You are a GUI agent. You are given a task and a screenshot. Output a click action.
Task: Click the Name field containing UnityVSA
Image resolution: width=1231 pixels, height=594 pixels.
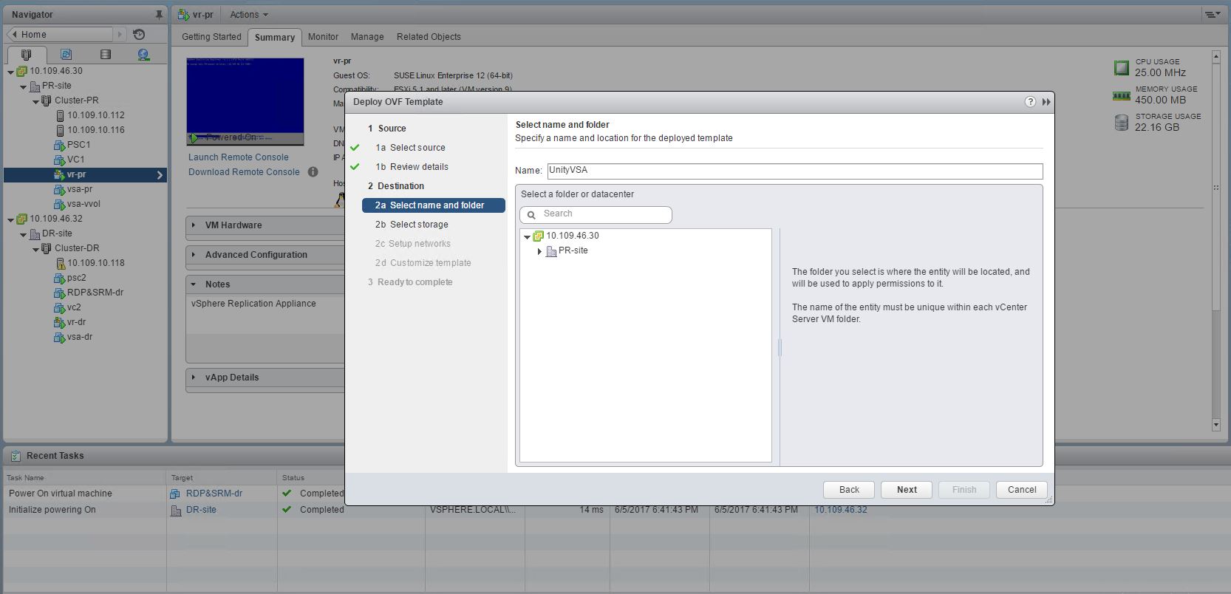794,171
